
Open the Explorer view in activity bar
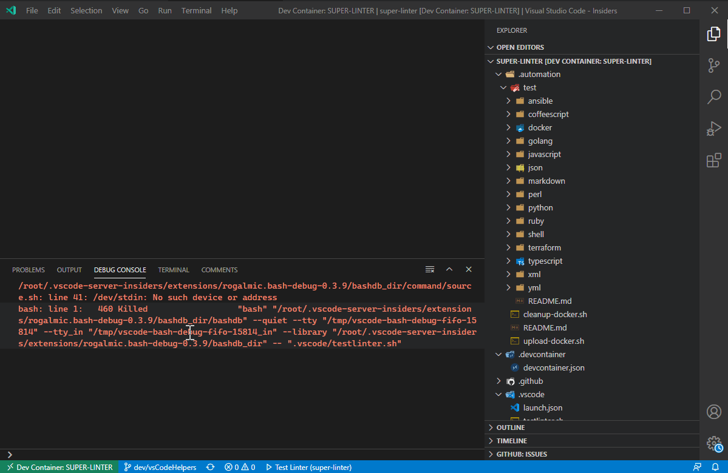[713, 34]
